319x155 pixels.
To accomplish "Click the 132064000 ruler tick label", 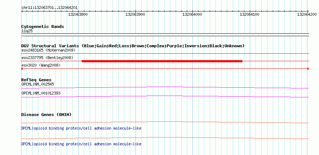I will tap(192, 14).
